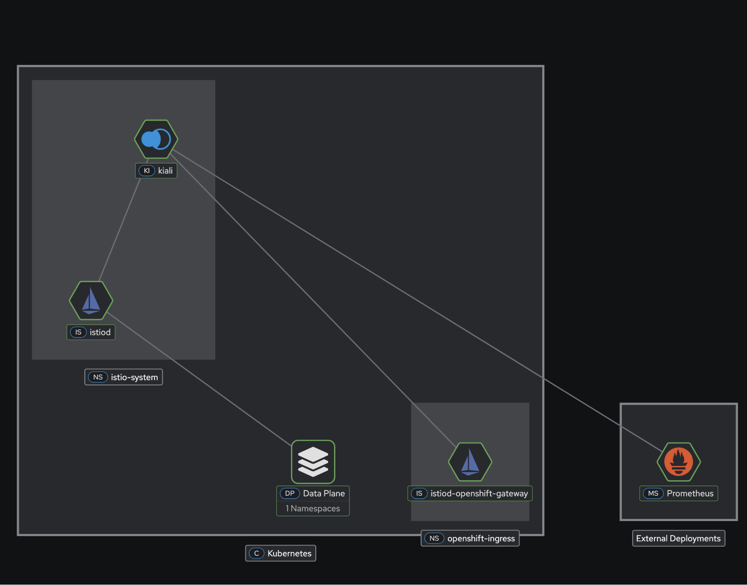Click the DP badge on Data Plane

click(290, 493)
